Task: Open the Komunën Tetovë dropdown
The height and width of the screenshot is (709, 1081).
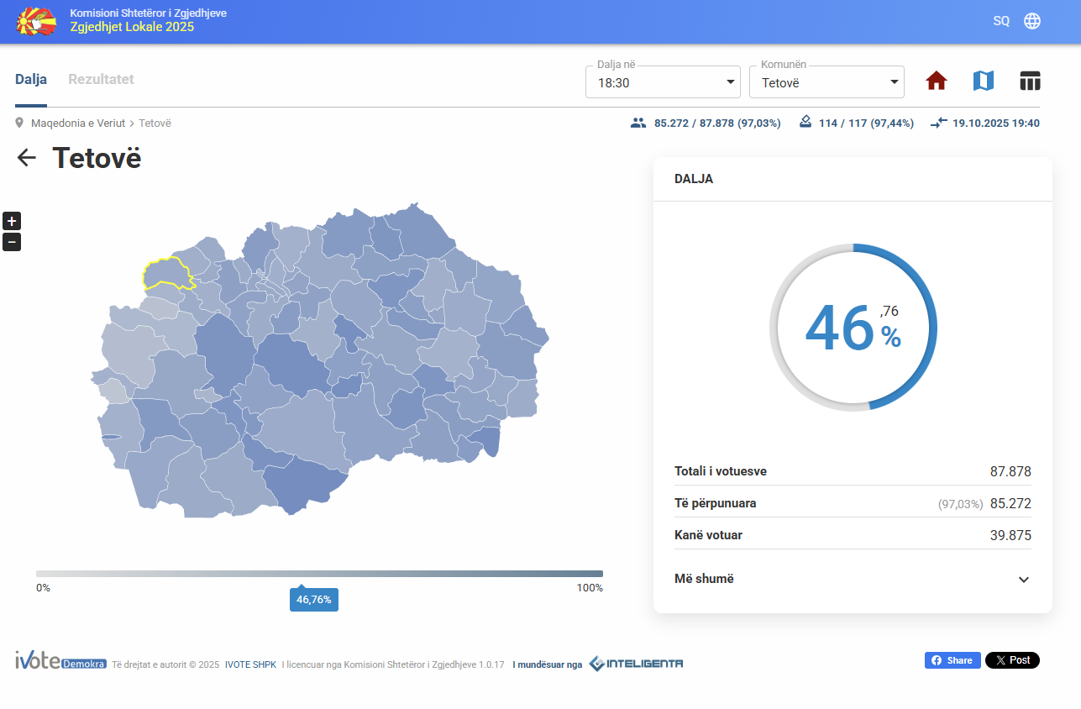Action: (826, 82)
